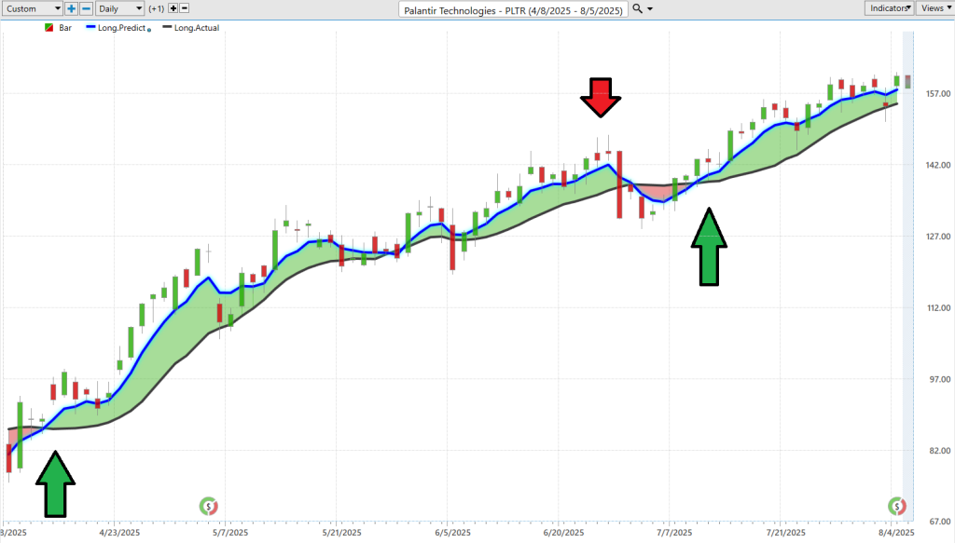Click the magnifying glass search icon
955x543 pixels.
(637, 8)
